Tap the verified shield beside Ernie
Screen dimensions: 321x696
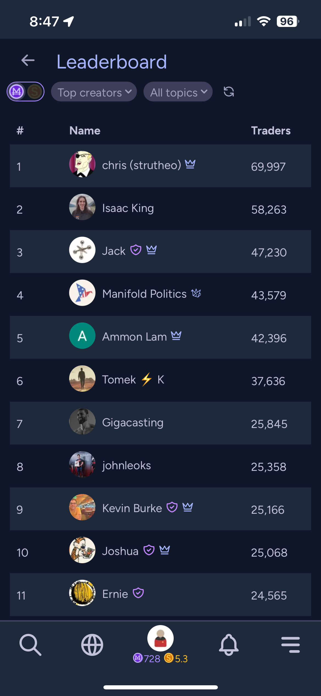tap(138, 593)
